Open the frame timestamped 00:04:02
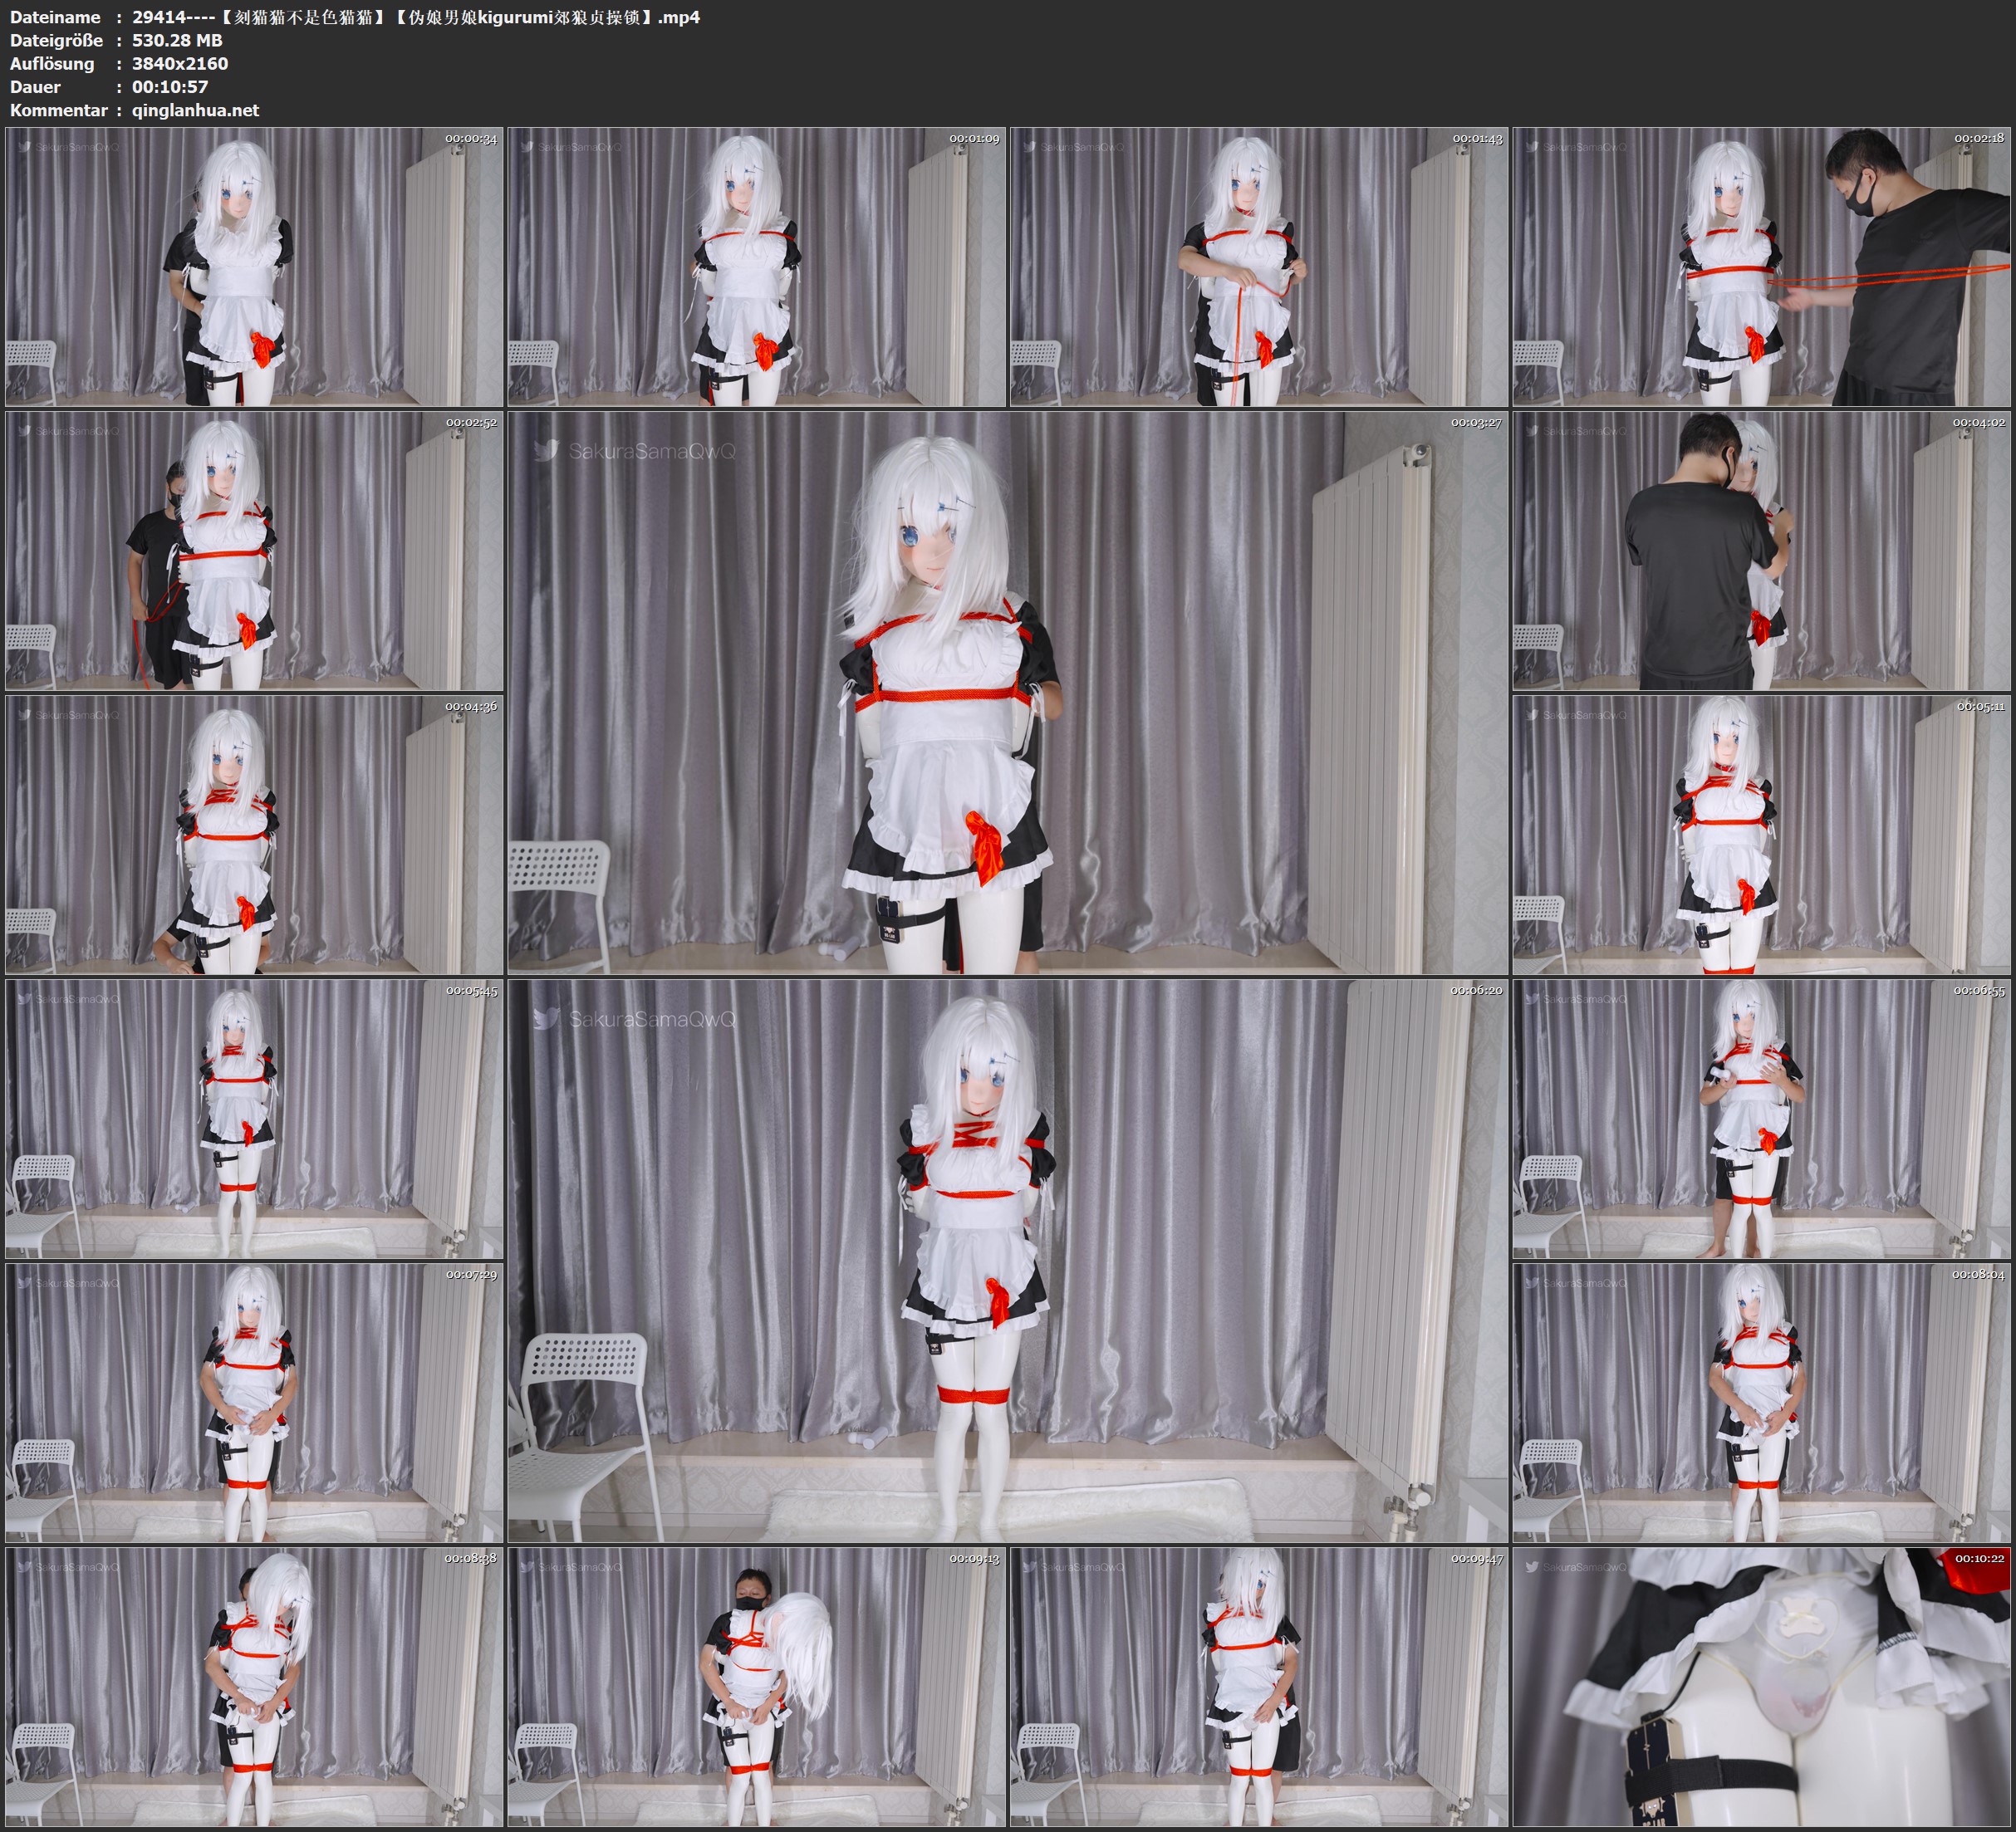This screenshot has width=2016, height=1832. 1762,550
